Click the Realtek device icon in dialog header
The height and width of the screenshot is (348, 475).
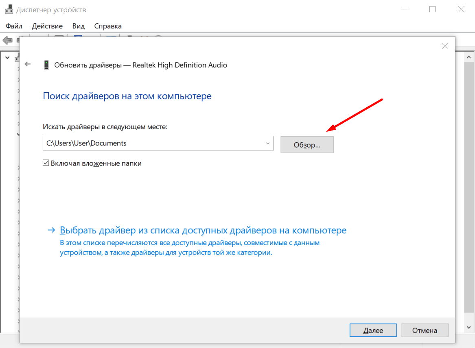46,65
